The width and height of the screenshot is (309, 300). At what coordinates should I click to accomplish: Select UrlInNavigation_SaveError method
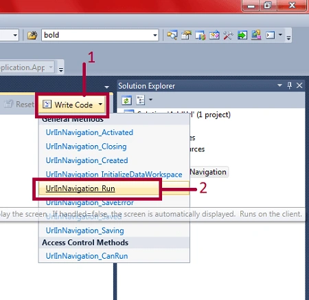click(x=89, y=203)
